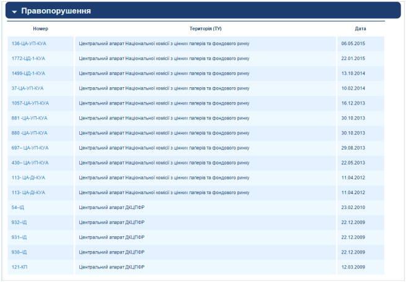Open violation 1772-ЦД-1-КУА
The image size is (406, 282).
click(28, 58)
